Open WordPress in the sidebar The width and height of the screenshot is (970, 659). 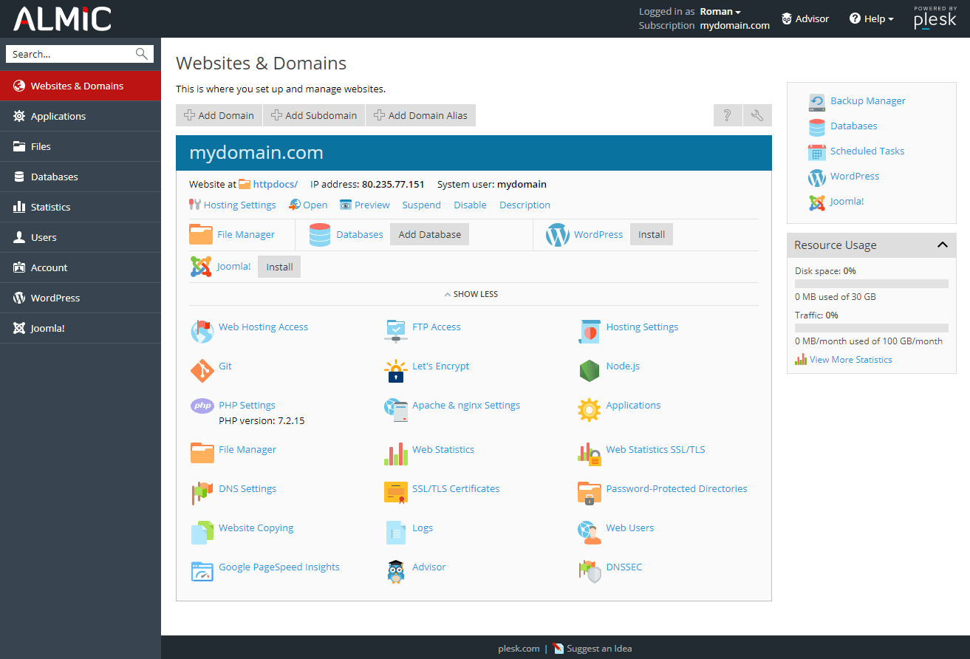point(81,298)
